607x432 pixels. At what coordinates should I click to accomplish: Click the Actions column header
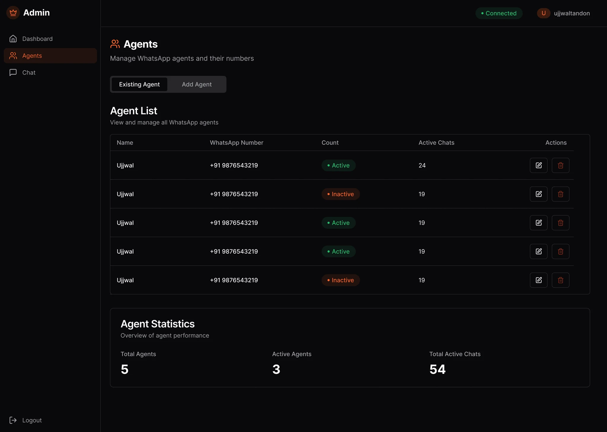(x=556, y=143)
